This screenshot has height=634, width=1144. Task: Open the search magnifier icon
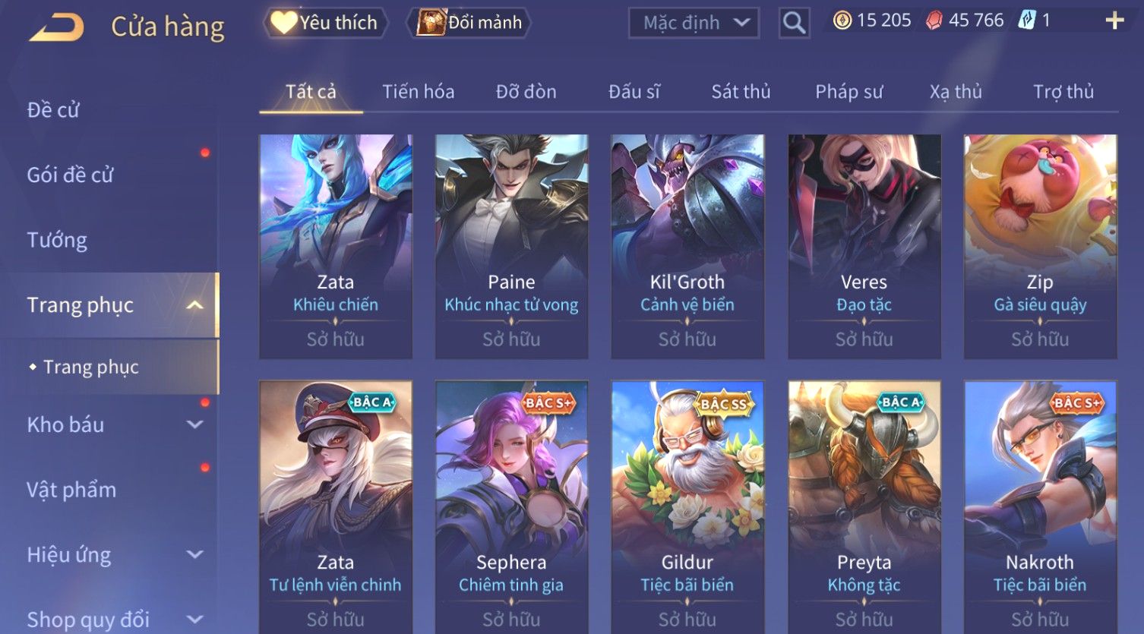point(794,24)
